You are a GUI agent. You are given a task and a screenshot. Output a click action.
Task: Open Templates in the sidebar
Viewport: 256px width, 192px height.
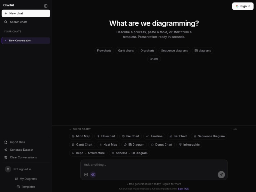[x=26, y=187]
